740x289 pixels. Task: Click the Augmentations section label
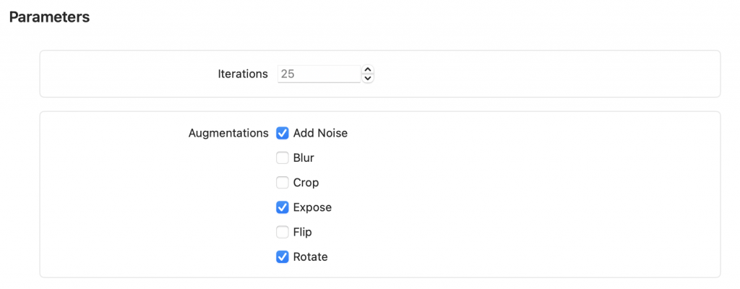pos(228,133)
